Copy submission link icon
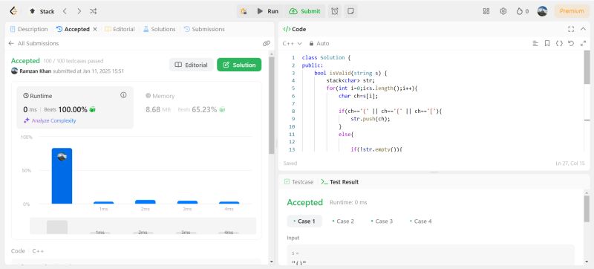This screenshot has height=269, width=594. (x=267, y=44)
